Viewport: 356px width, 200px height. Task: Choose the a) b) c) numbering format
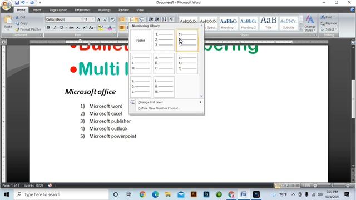click(x=187, y=63)
